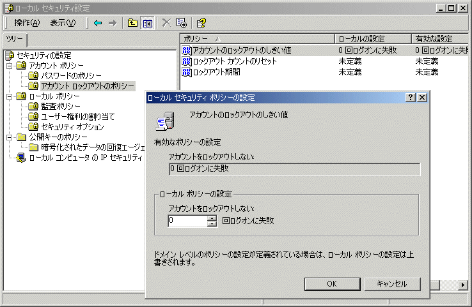Click ローカルの設定 value of ロックアウト カウントのリセット

(350, 61)
